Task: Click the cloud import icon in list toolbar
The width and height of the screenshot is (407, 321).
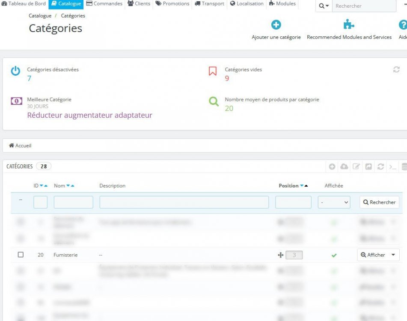Action: [344, 166]
